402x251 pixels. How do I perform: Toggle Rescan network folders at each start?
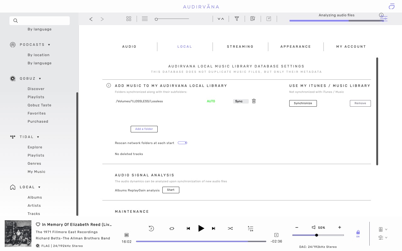(x=182, y=143)
